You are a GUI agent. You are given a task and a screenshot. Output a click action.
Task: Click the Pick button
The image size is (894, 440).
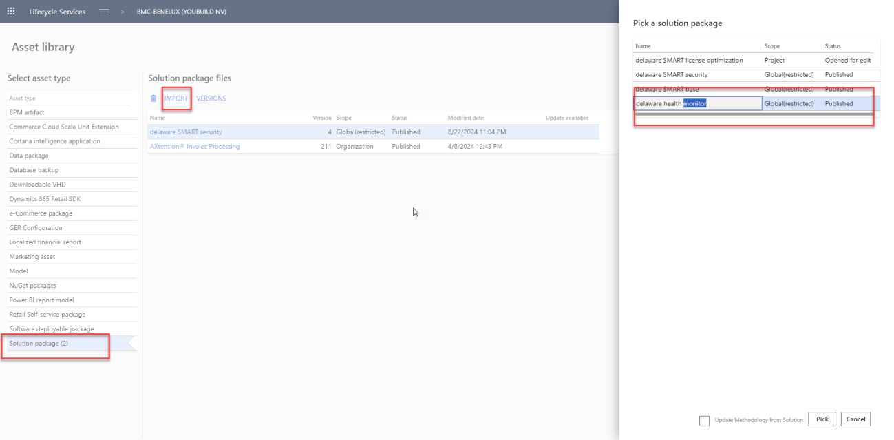822,419
